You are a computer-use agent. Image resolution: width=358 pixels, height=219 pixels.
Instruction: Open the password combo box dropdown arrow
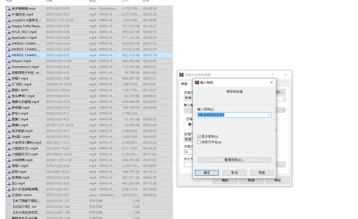coord(268,115)
